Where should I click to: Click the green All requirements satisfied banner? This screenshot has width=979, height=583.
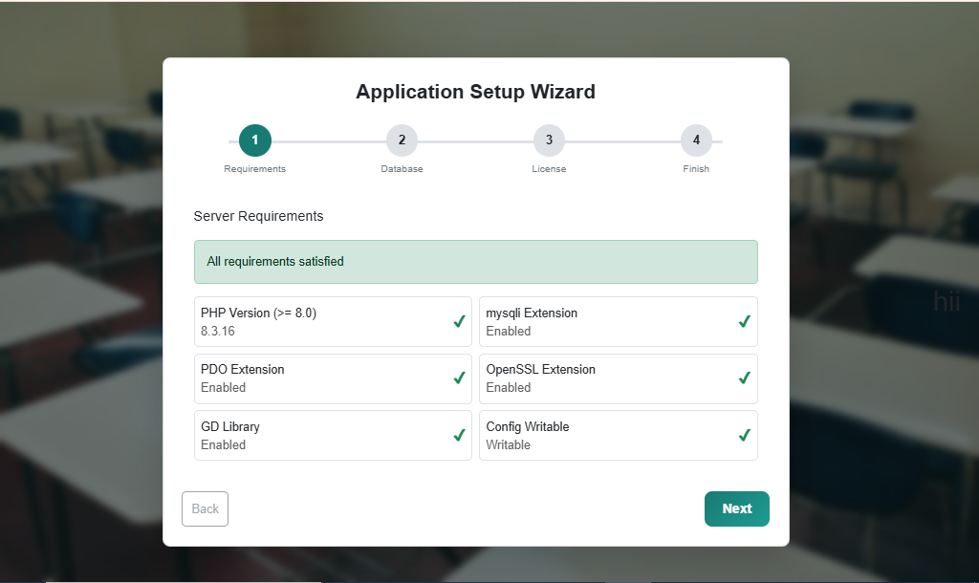475,261
